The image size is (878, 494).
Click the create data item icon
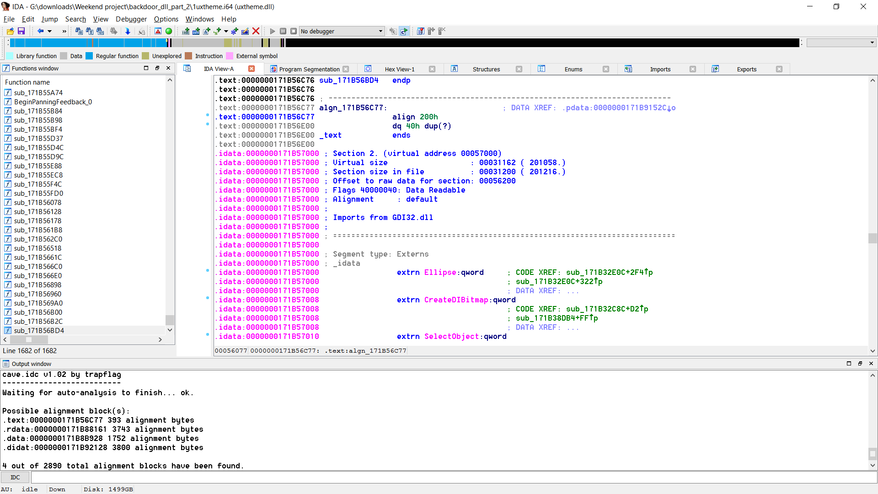[196, 31]
